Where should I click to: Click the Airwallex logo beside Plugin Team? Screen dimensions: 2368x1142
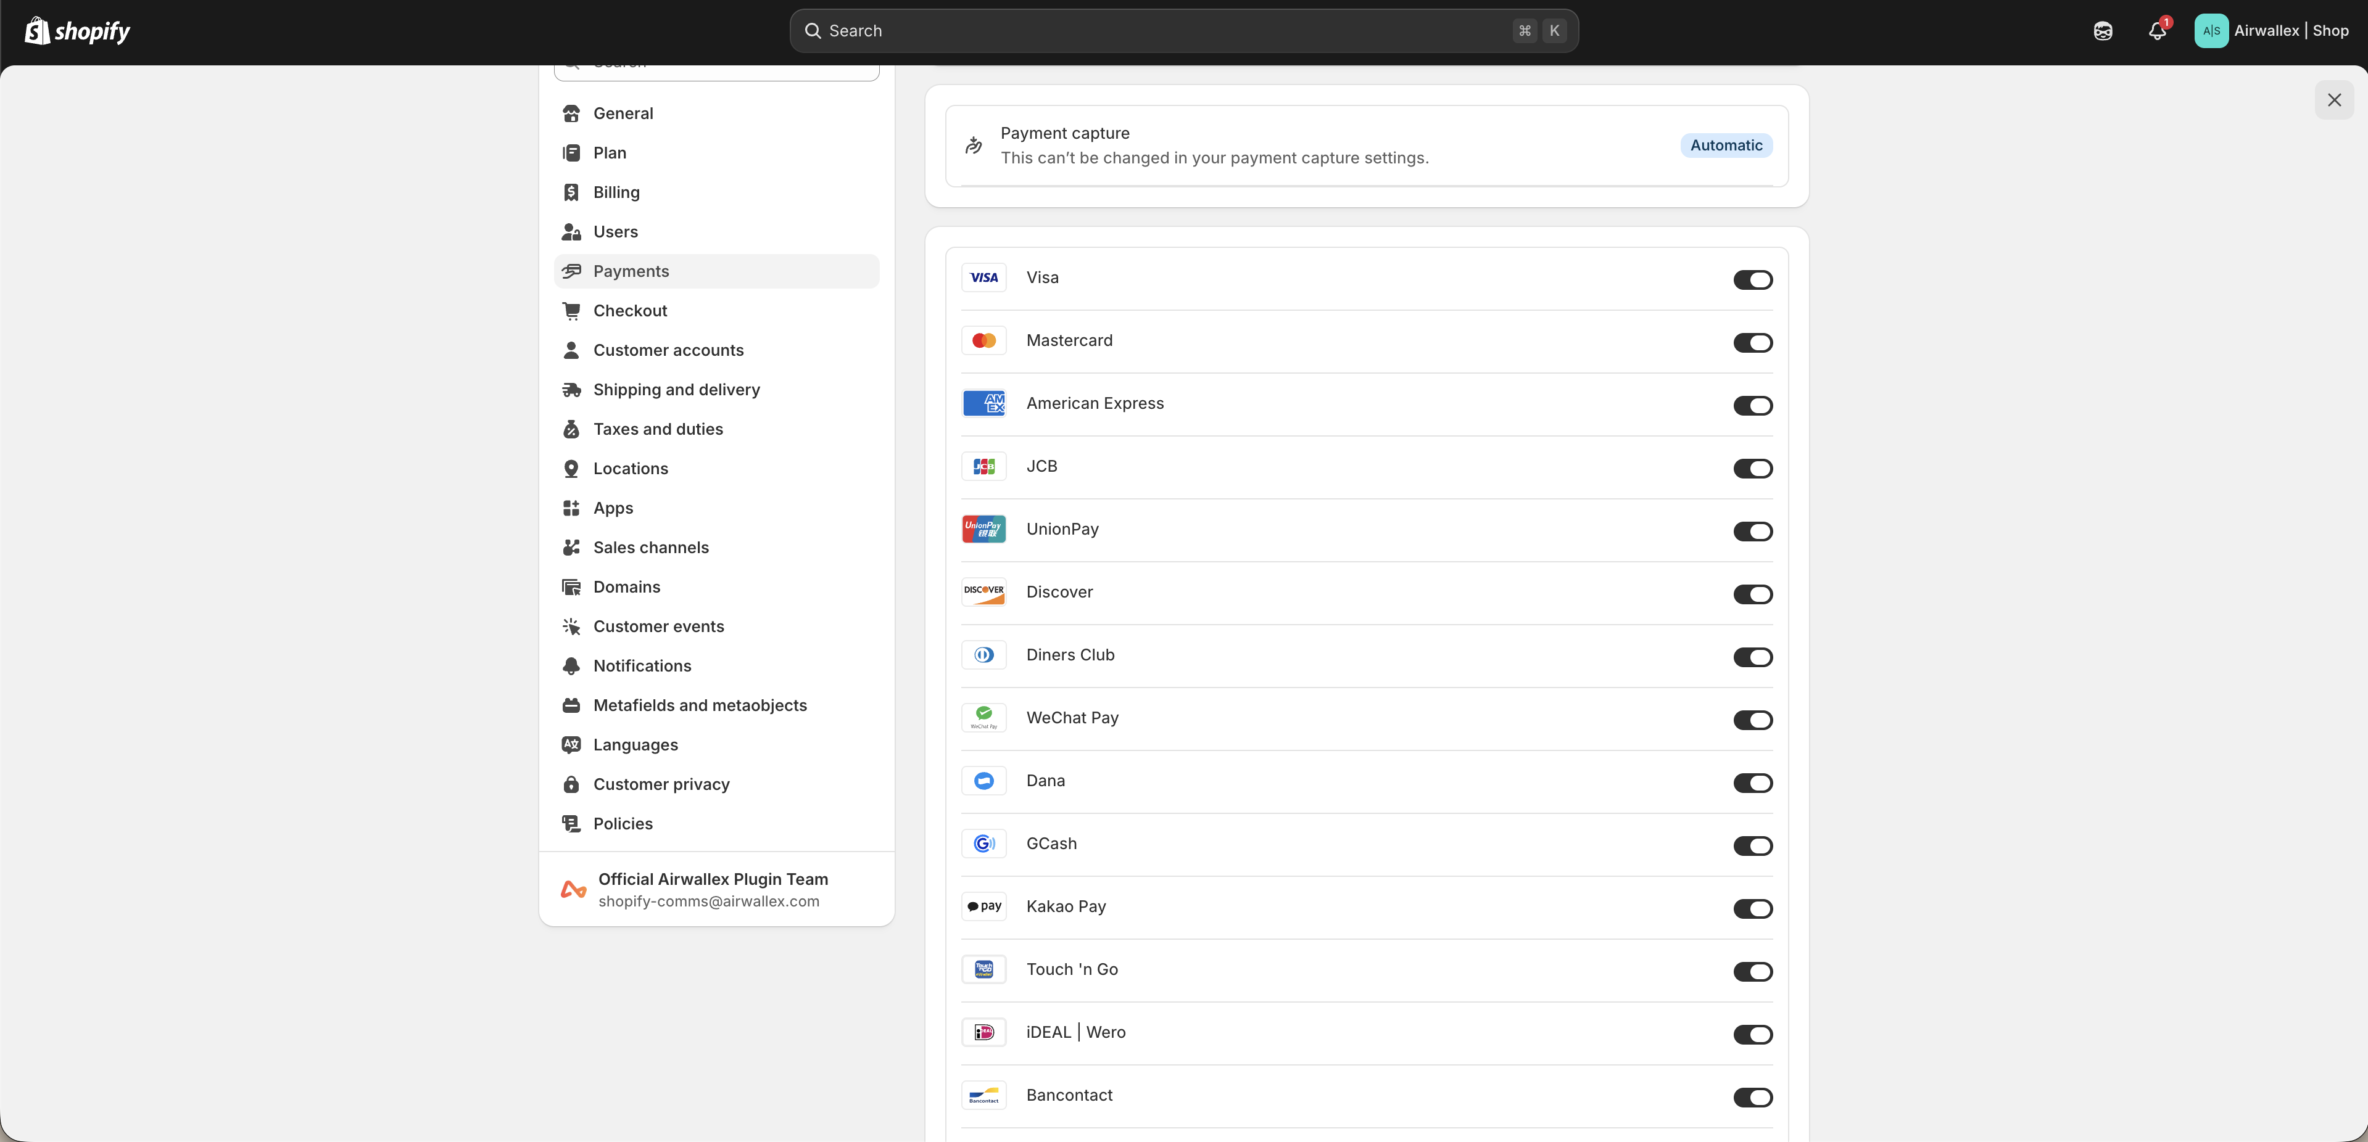click(x=574, y=889)
